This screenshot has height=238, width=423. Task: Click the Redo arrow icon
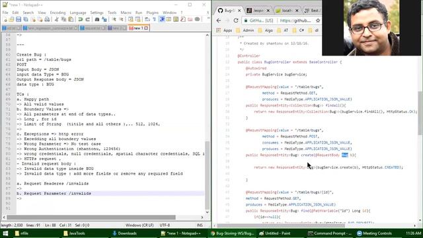pos(87,19)
